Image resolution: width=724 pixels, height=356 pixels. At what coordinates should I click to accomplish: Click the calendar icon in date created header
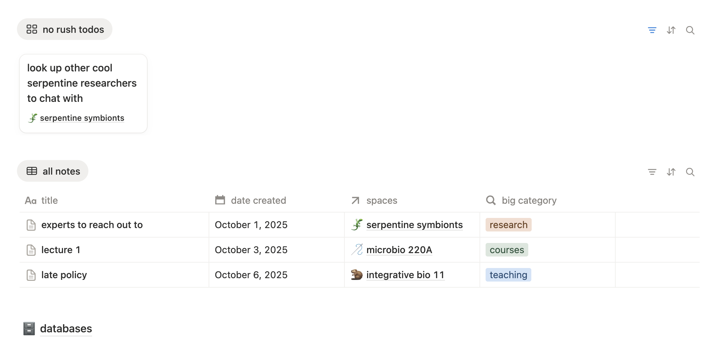(220, 200)
